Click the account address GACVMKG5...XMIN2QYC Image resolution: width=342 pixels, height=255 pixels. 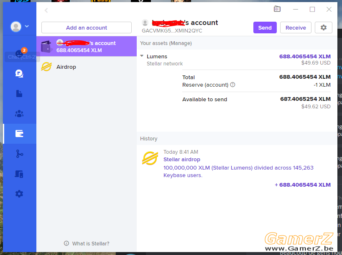172,31
